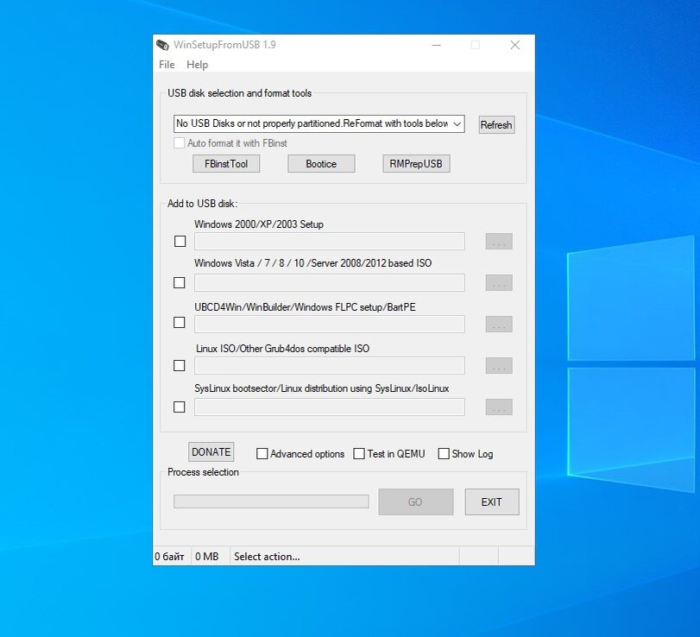Launch FBinstTool
The width and height of the screenshot is (700, 637).
226,164
